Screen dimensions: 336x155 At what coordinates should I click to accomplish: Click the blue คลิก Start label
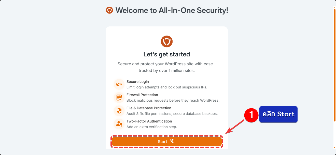pos(278,114)
